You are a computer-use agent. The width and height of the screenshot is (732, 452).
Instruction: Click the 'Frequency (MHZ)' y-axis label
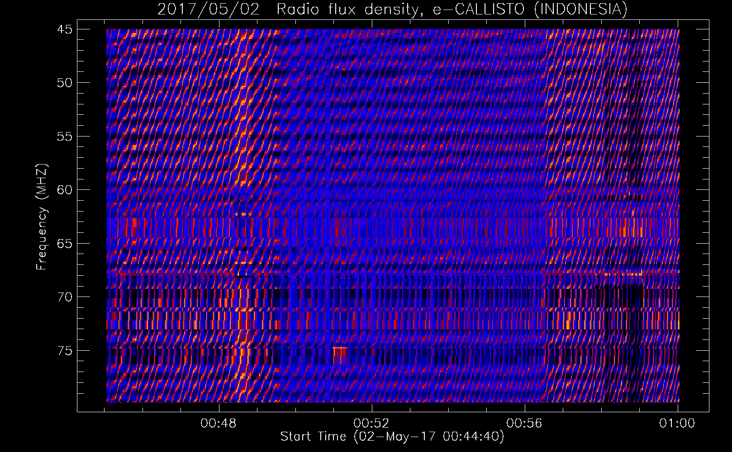(x=42, y=217)
